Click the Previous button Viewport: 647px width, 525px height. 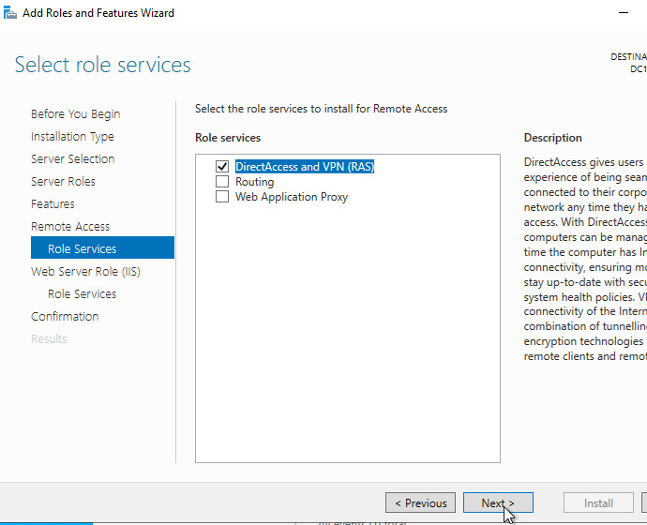point(420,503)
